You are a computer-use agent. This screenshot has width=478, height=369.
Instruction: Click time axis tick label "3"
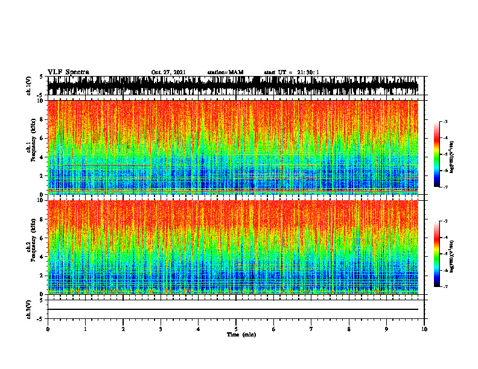pos(161,329)
